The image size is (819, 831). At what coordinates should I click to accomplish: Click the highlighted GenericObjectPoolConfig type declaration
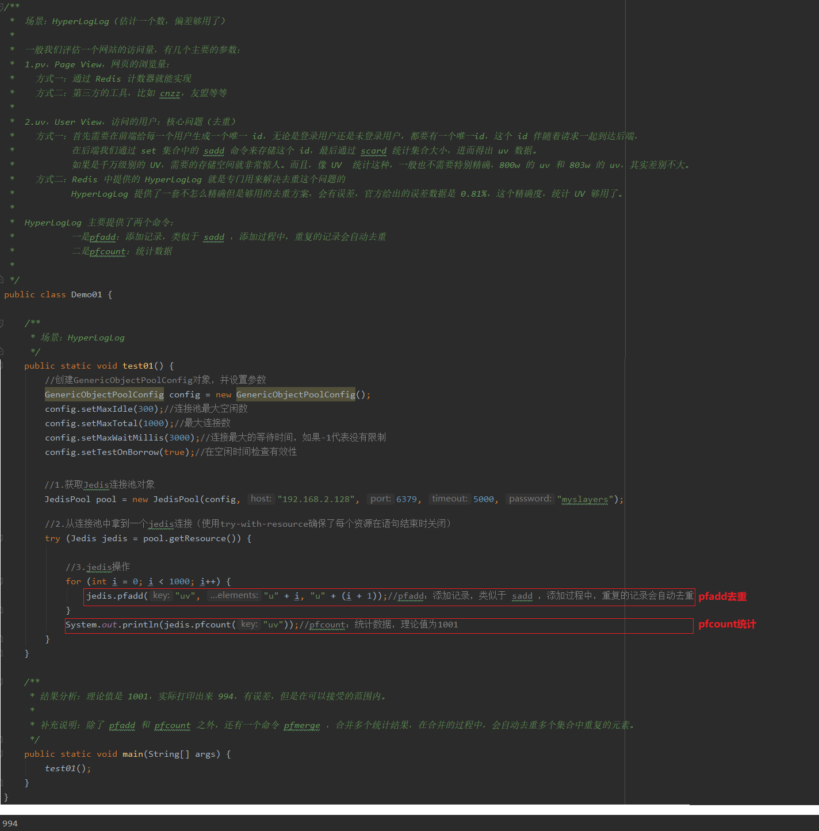pyautogui.click(x=104, y=395)
